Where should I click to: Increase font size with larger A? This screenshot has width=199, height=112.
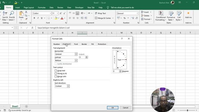(61, 13)
